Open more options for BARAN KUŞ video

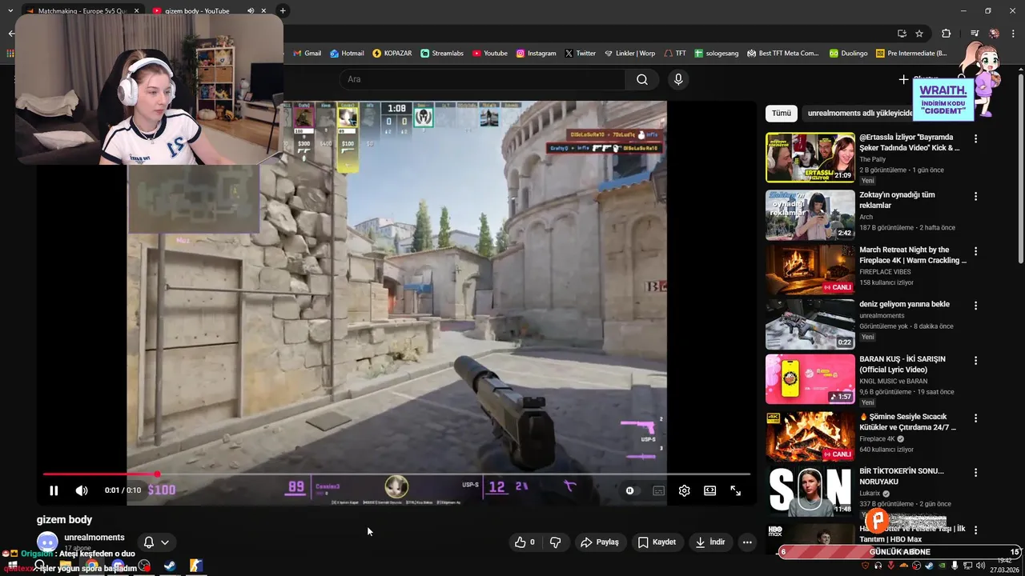975,360
